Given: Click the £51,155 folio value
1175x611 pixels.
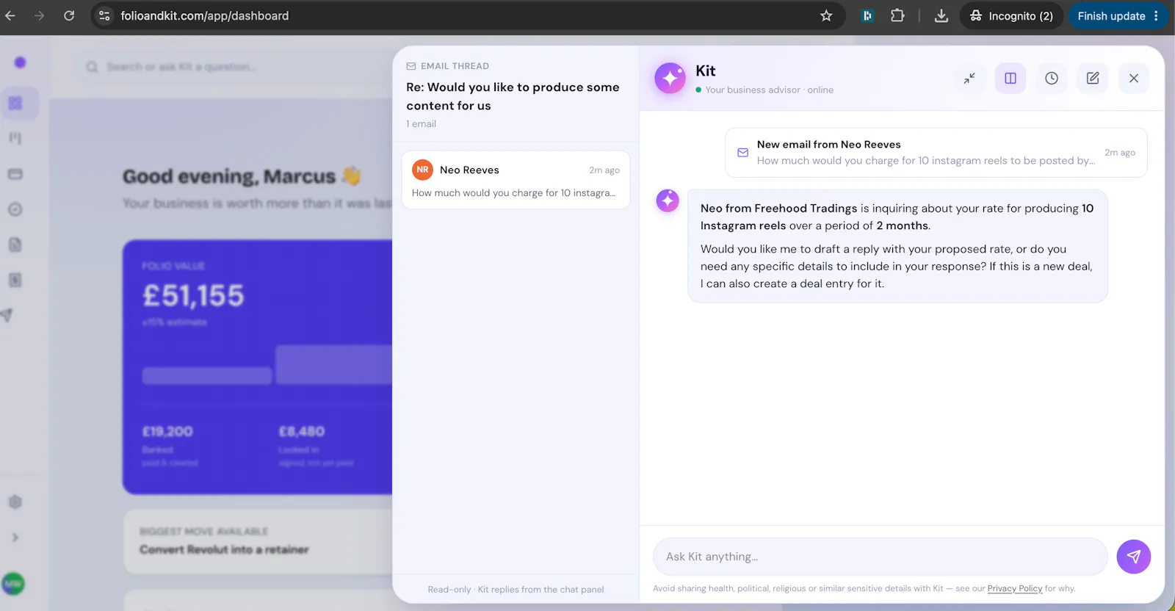Looking at the screenshot, I should tap(193, 296).
